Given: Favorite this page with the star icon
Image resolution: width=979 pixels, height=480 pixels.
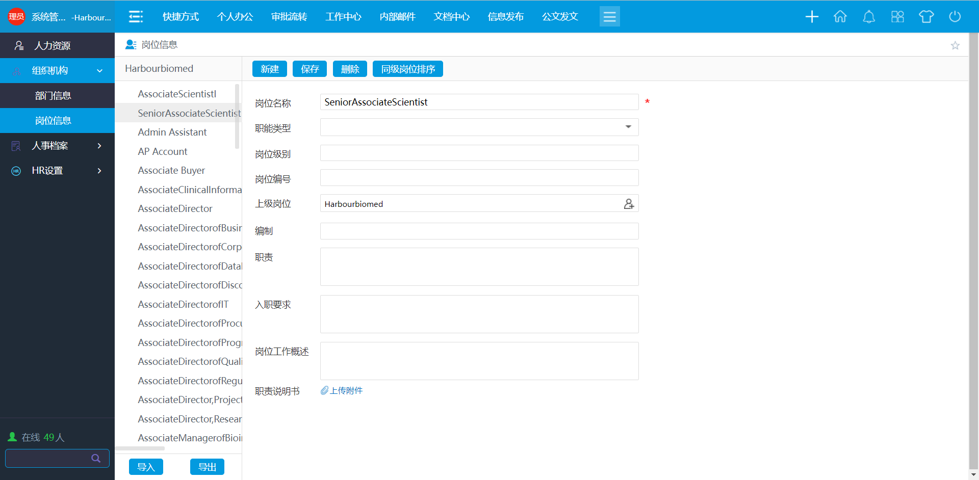Looking at the screenshot, I should coord(955,45).
